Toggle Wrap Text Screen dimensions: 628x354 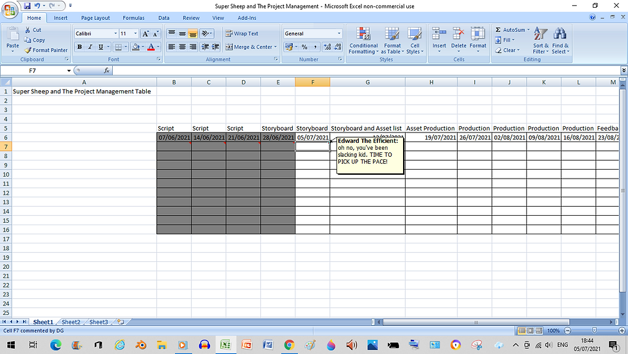[242, 33]
